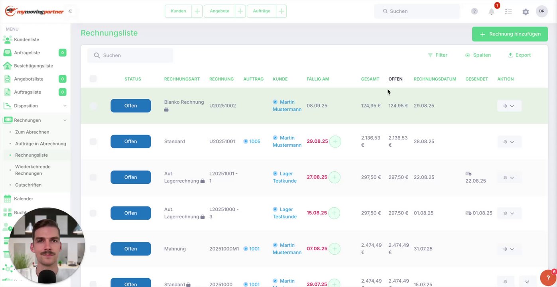Open Gutschriften submenu item
The height and width of the screenshot is (287, 557).
(x=28, y=185)
